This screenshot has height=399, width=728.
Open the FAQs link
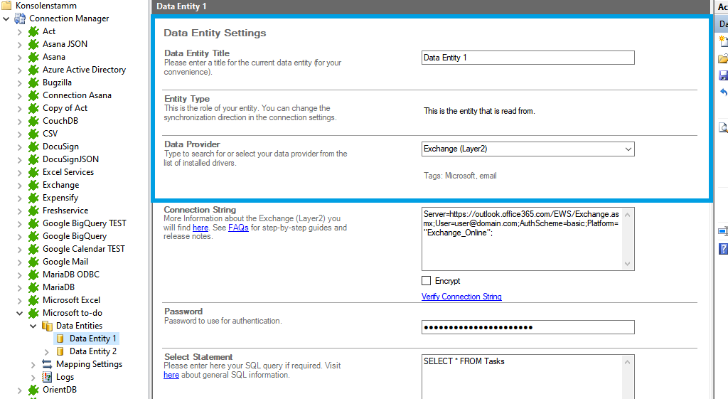pyautogui.click(x=238, y=228)
